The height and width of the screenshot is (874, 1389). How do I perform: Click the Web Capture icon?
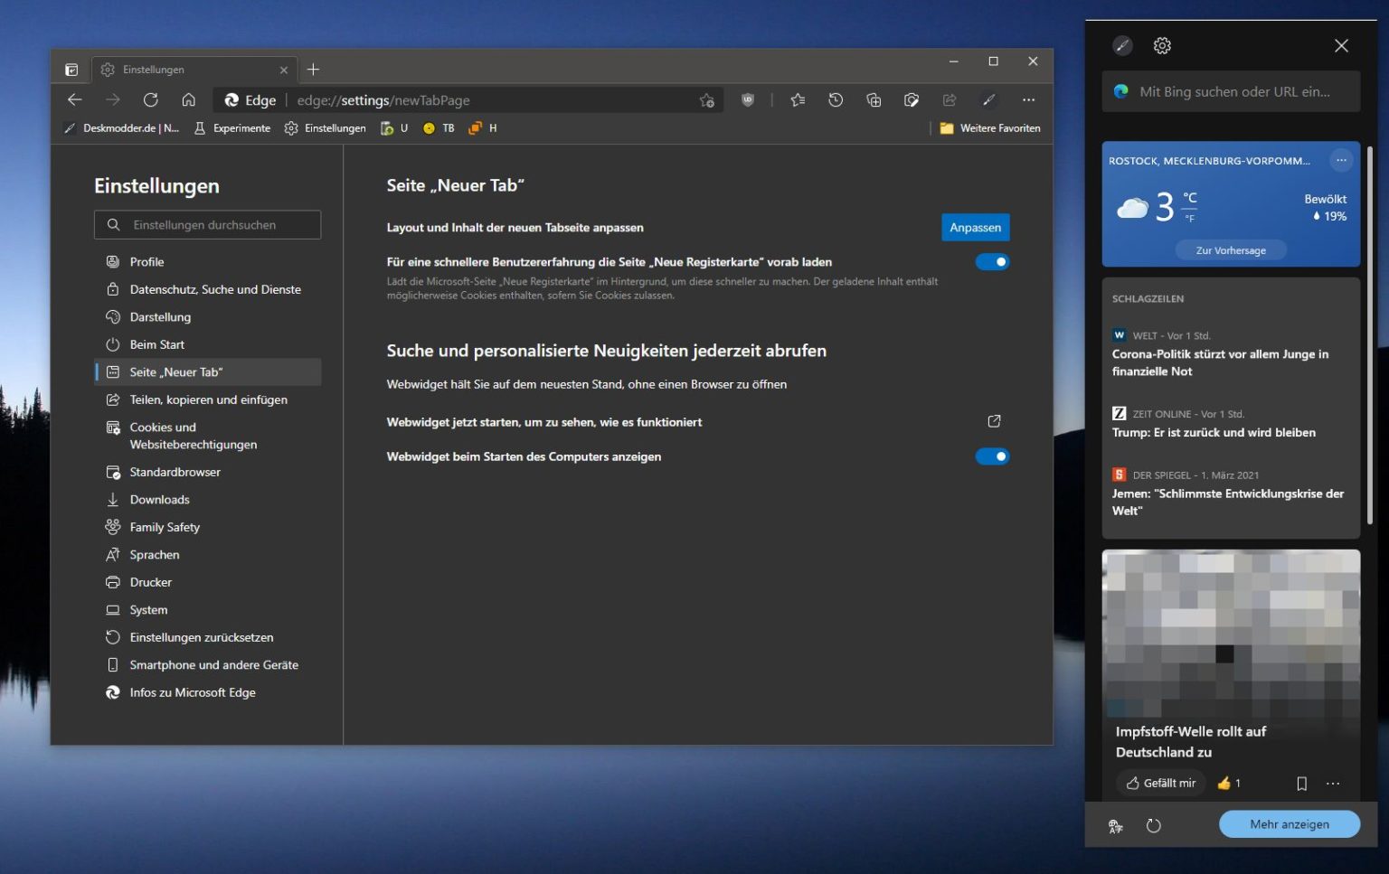[912, 99]
